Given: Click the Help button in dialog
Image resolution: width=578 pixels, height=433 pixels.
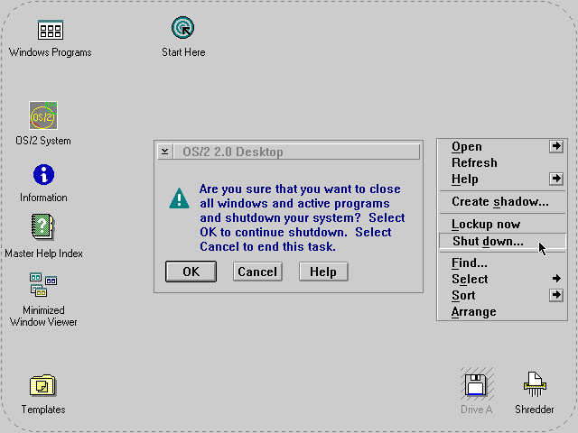Looking at the screenshot, I should coord(323,272).
